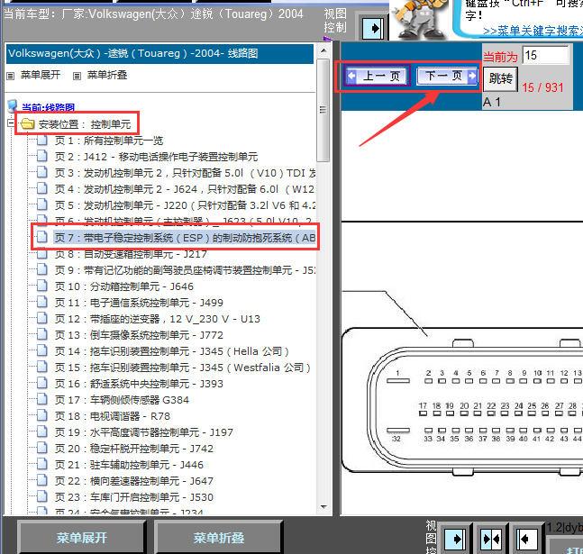
Task: Select 页 13 倒车摄像系统控制单元 - J772
Action: point(139,335)
